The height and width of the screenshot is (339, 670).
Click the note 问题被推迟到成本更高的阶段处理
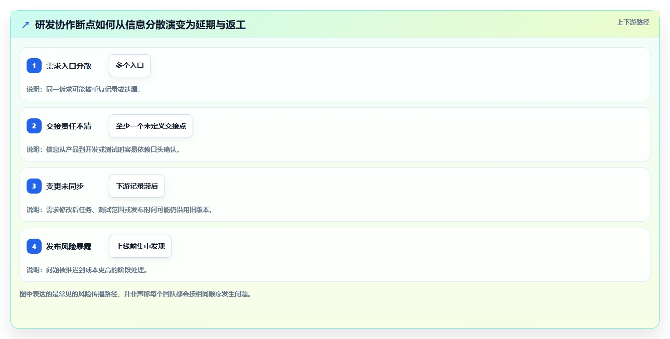pyautogui.click(x=87, y=270)
